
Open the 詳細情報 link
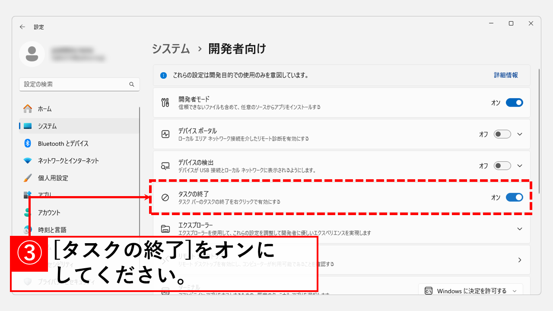[506, 75]
